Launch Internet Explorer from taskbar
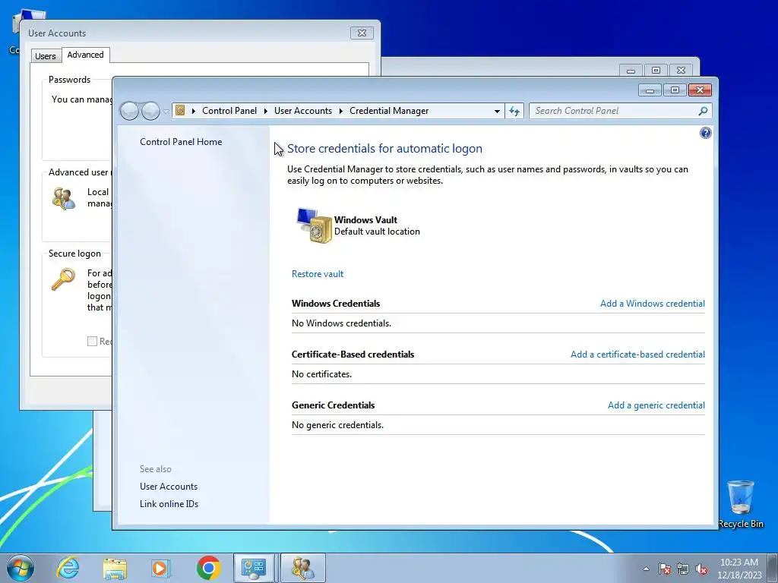Viewport: 778px width, 583px height. (68, 568)
